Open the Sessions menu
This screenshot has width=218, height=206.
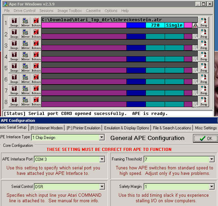point(46,11)
